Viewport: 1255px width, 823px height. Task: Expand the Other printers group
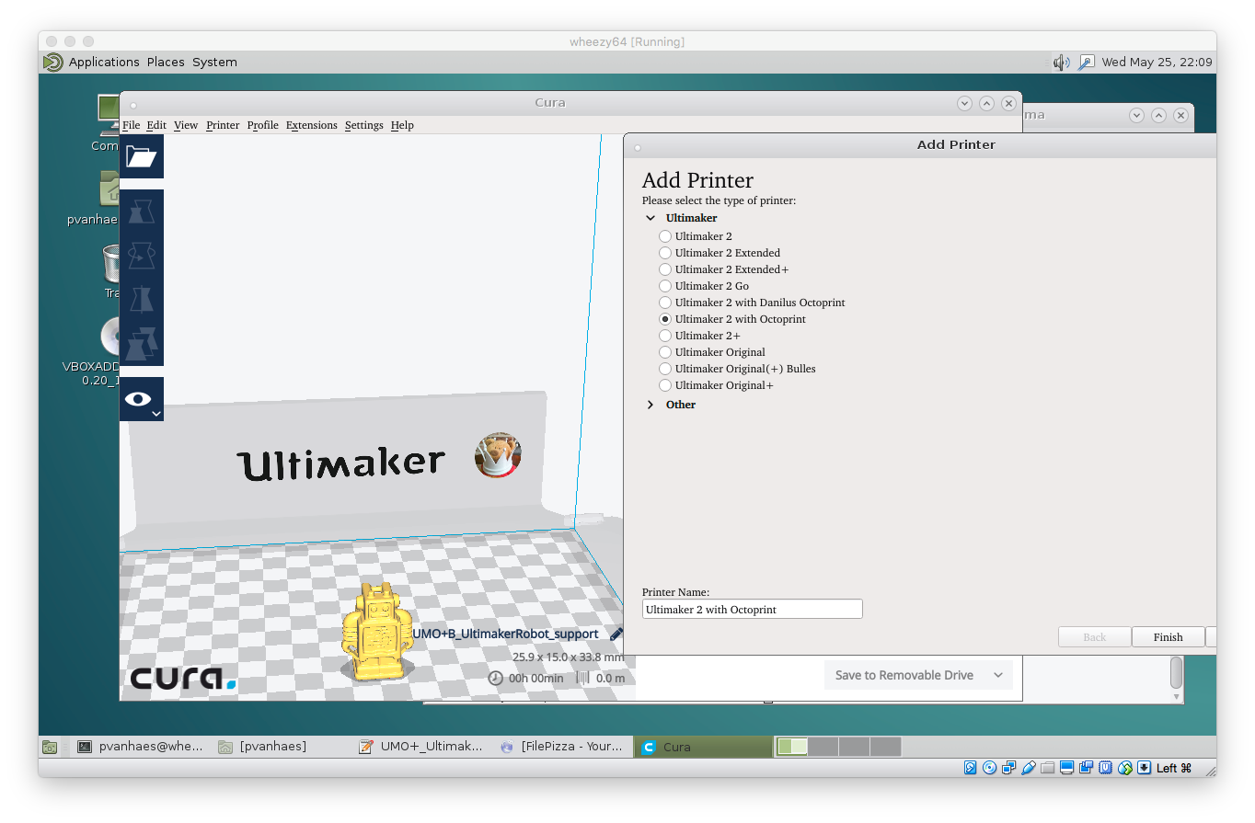(x=651, y=405)
